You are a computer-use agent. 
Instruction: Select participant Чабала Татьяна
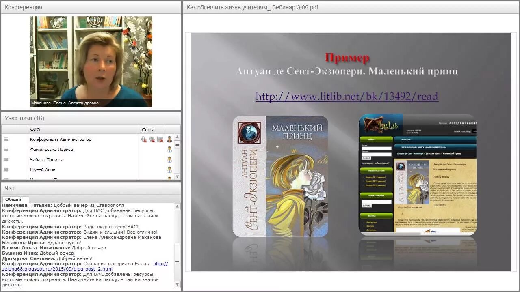click(x=47, y=160)
